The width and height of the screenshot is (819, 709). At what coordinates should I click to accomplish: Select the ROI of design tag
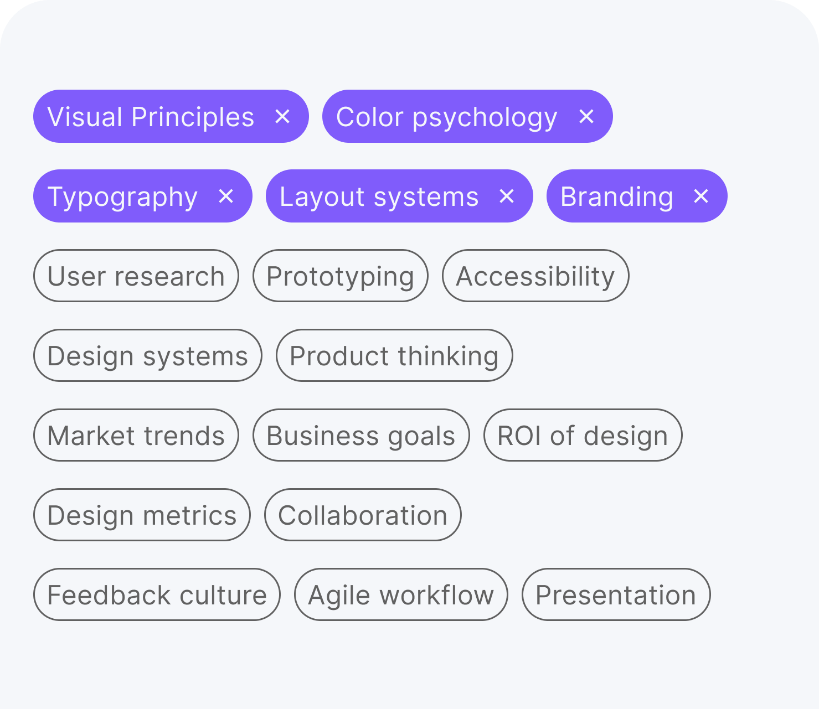click(x=583, y=435)
